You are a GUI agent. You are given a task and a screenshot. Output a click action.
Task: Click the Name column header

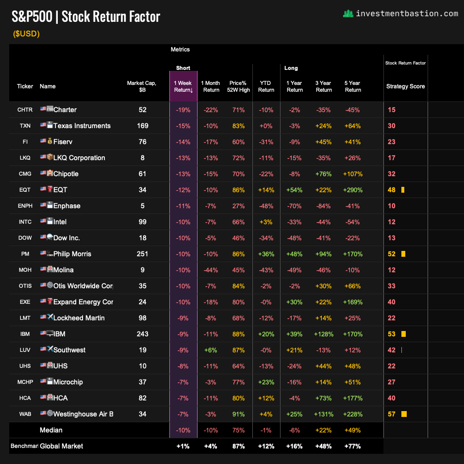point(48,86)
